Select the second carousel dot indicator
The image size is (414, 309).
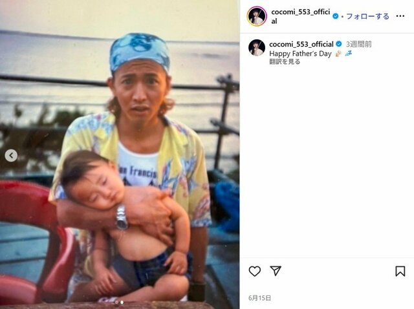[x=122, y=302]
